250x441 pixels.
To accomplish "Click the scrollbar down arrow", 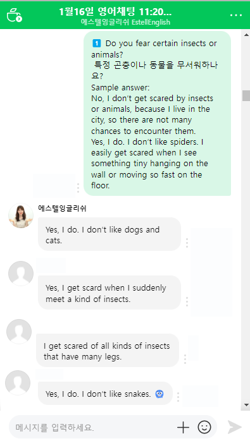I will pyautogui.click(x=246, y=405).
